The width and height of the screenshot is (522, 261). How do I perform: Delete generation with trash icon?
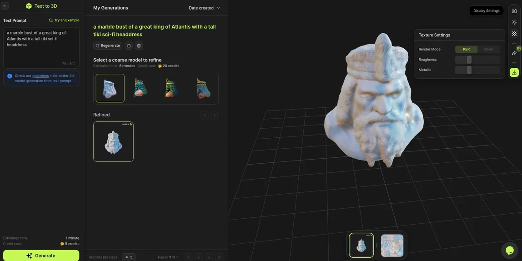(139, 45)
